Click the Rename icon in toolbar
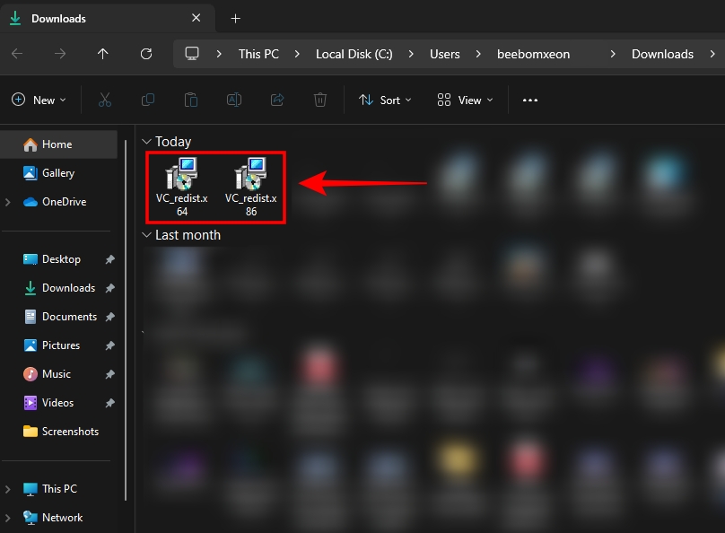The width and height of the screenshot is (725, 533). tap(234, 100)
